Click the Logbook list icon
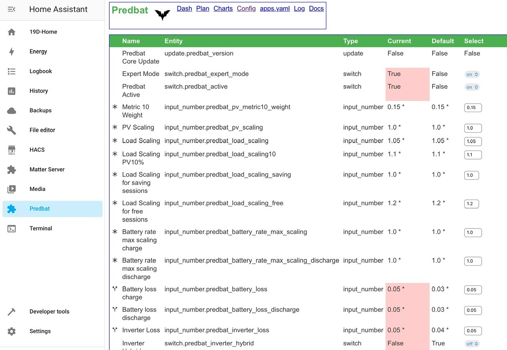 pyautogui.click(x=11, y=71)
